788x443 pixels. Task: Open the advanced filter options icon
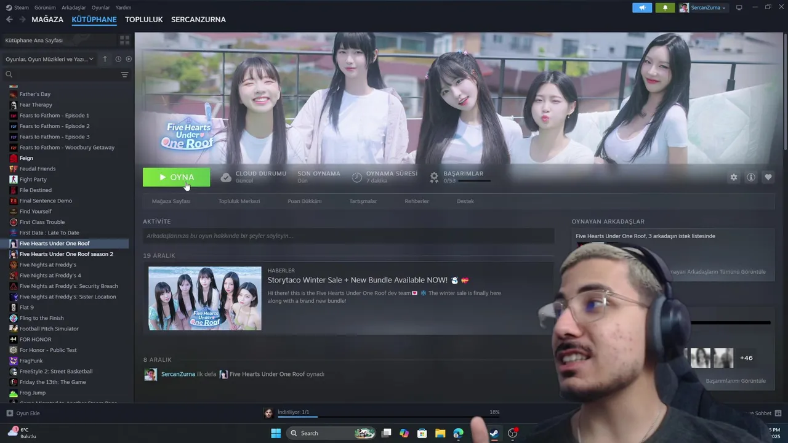124,74
